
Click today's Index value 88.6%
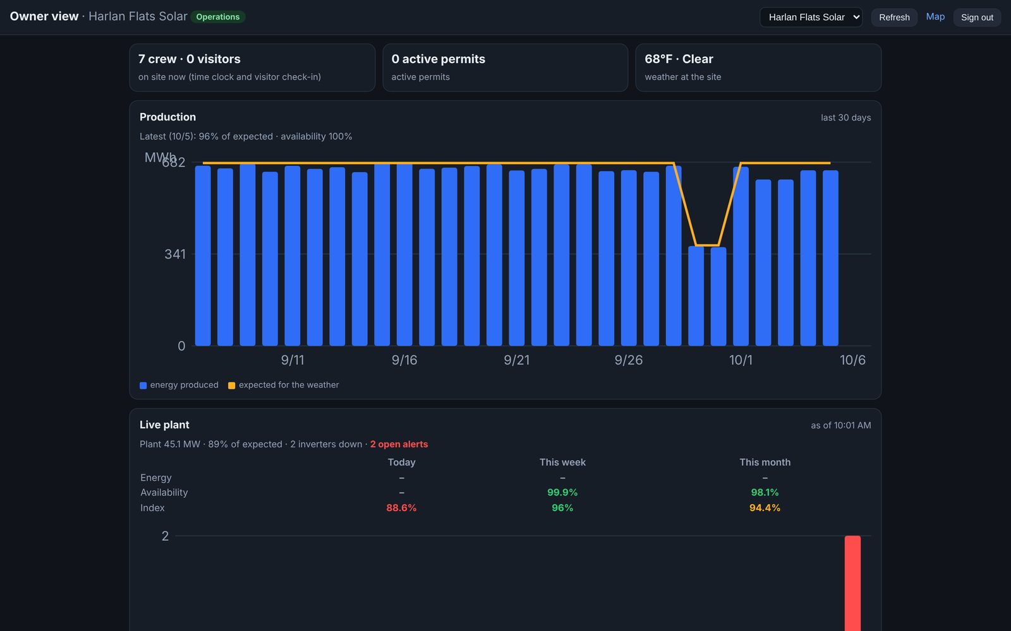pos(401,508)
